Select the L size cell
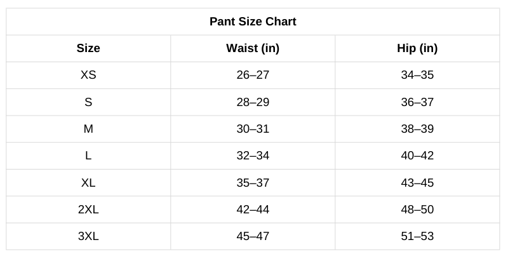The width and height of the screenshot is (508, 254). (88, 156)
